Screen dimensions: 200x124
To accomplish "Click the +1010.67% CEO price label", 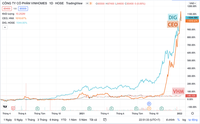I will (192, 21).
